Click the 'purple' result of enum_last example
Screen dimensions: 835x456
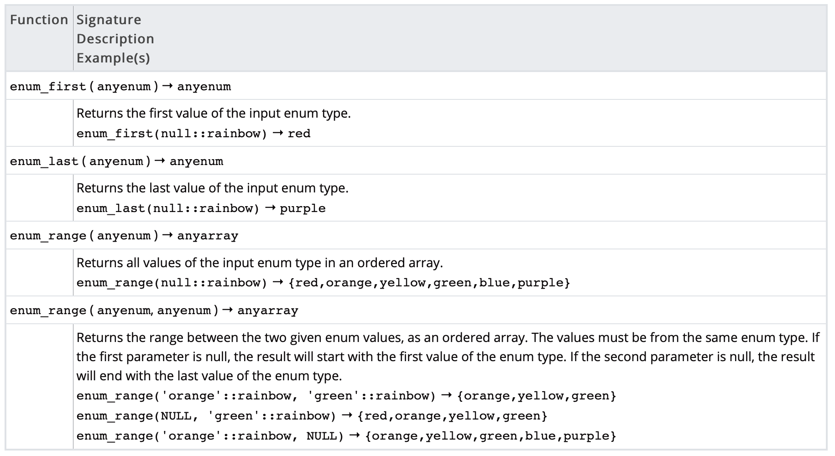(x=303, y=208)
